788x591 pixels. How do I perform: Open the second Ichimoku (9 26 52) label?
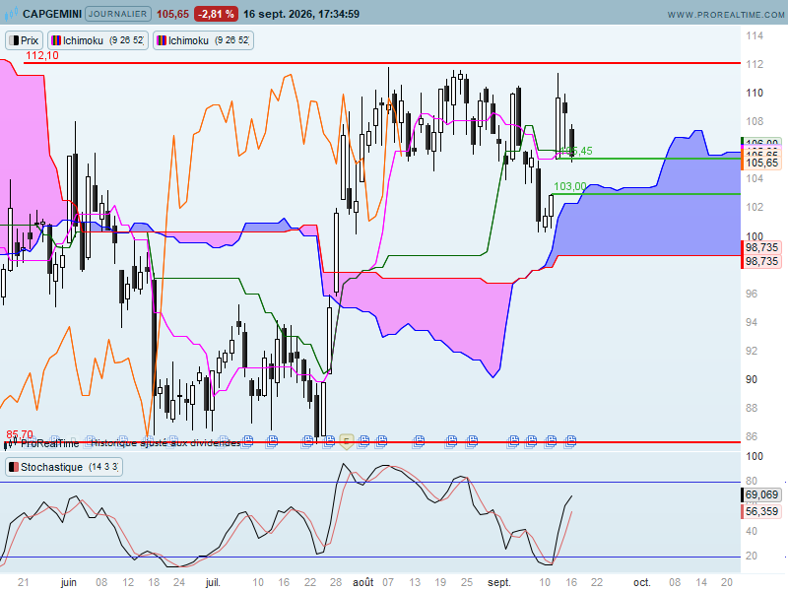pyautogui.click(x=203, y=40)
